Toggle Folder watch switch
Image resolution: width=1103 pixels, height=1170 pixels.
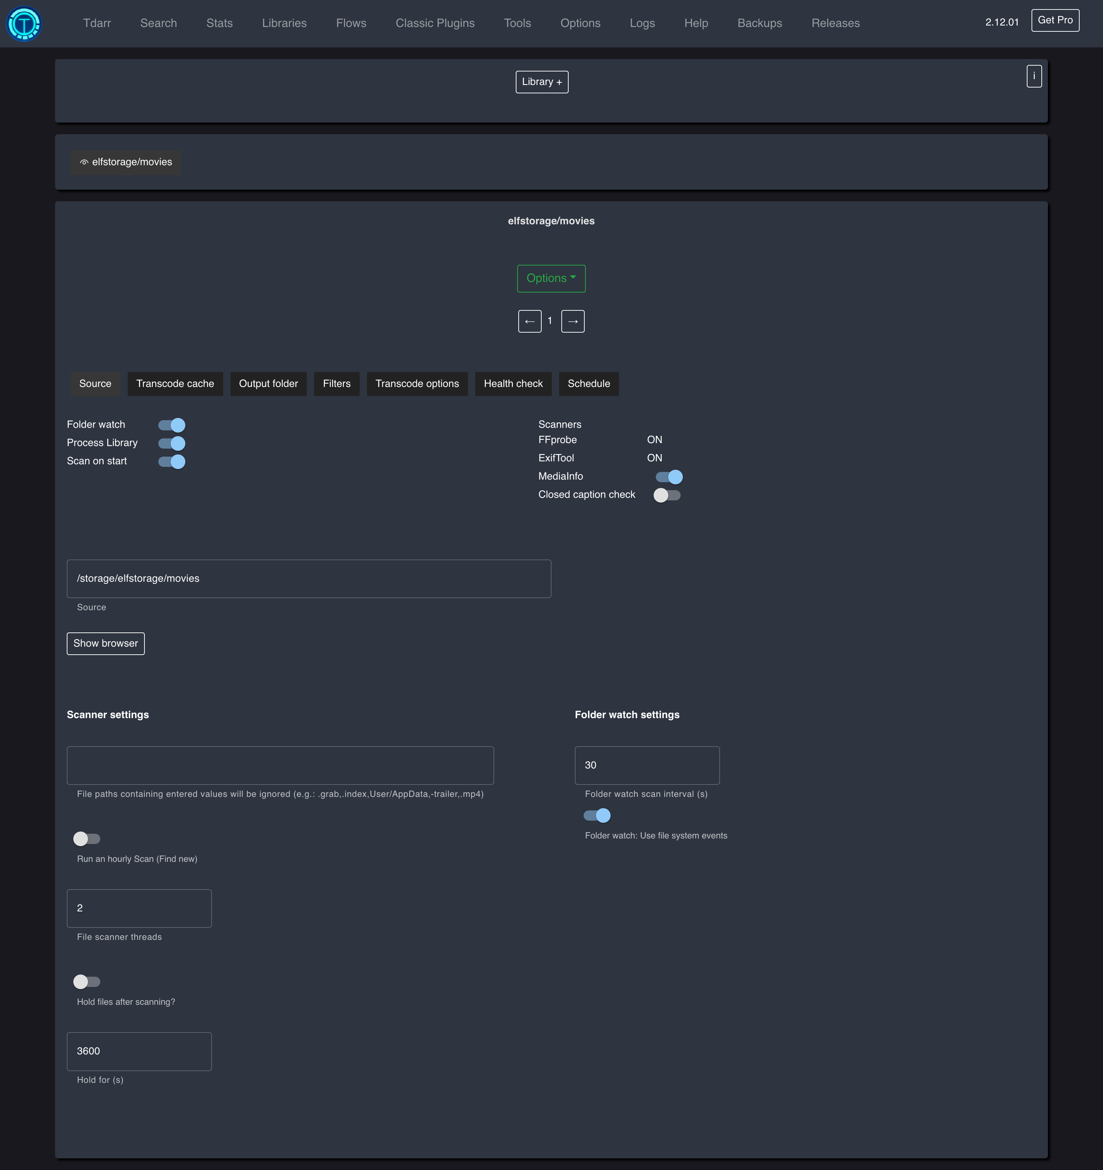tap(172, 425)
